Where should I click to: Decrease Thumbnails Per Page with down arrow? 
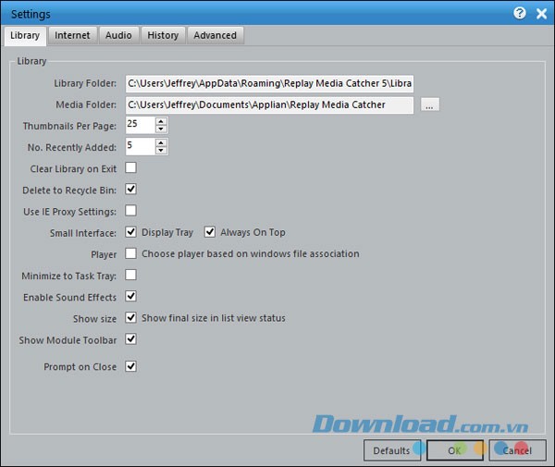click(x=161, y=129)
